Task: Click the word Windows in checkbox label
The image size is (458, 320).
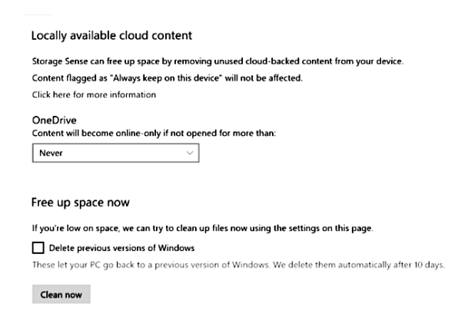Action: pos(176,248)
